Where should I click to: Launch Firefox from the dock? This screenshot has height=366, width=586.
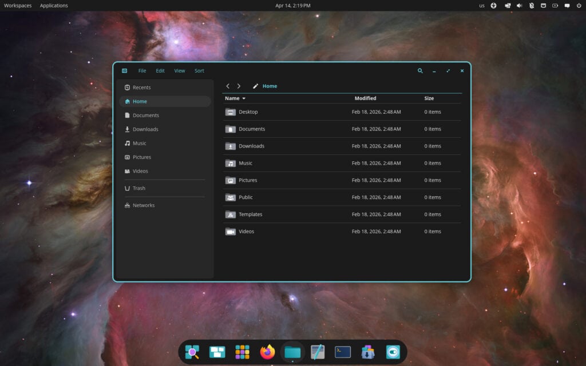[x=267, y=352]
